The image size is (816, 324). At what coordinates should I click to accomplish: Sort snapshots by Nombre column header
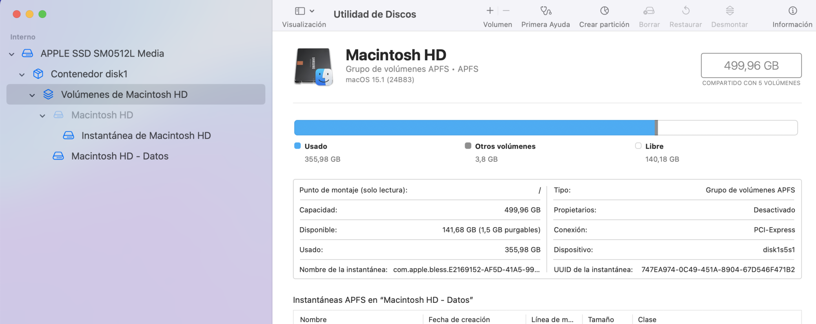pos(313,320)
